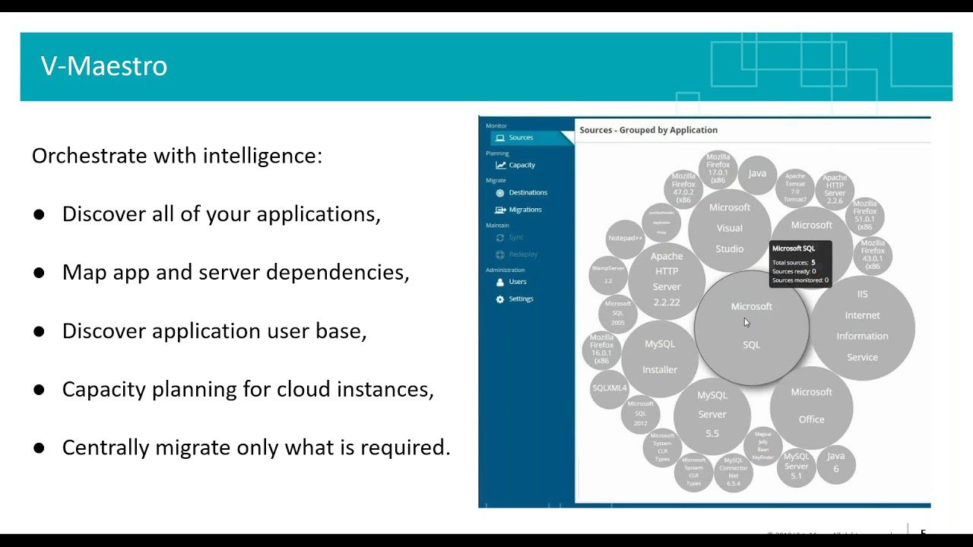
Task: Click the Sources laptop icon in sidebar
Action: pos(499,138)
